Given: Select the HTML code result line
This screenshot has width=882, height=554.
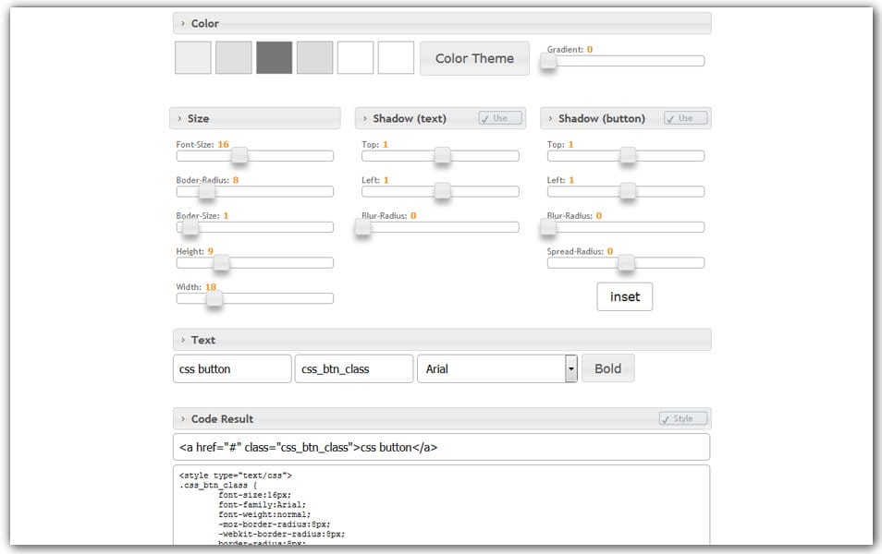Looking at the screenshot, I should pos(441,446).
